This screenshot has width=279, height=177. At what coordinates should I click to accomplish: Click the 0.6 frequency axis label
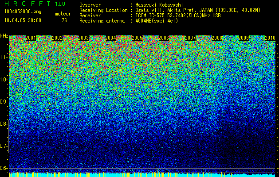click(x=4, y=168)
